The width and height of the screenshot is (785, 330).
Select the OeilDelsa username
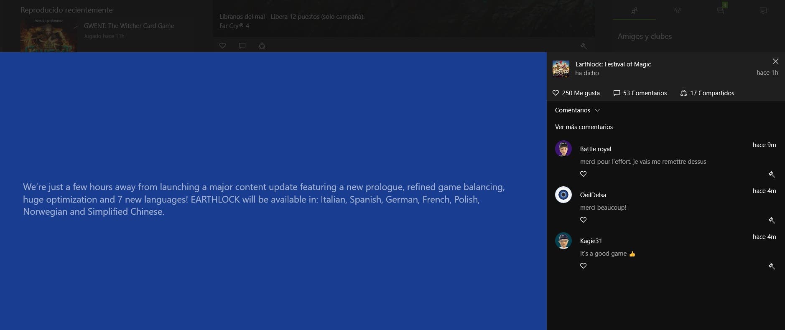pos(593,195)
